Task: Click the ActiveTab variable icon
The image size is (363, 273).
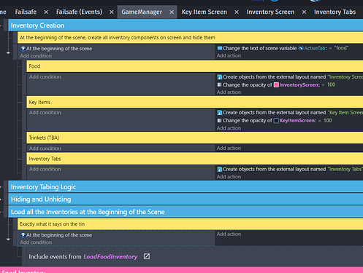Action: [x=301, y=48]
